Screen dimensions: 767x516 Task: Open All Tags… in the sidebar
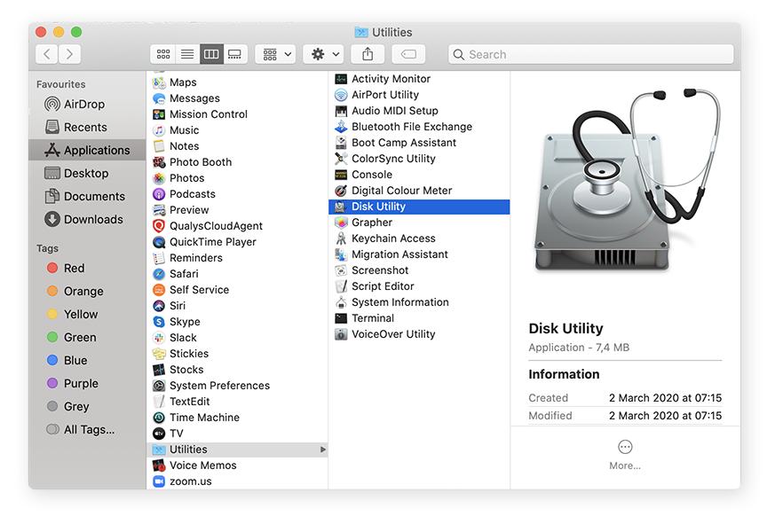80,429
